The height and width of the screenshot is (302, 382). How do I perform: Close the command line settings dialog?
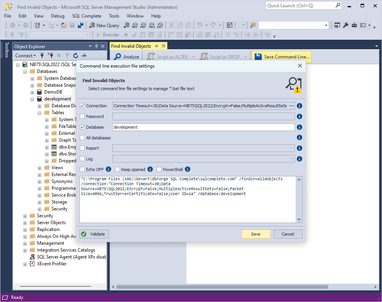[300, 66]
